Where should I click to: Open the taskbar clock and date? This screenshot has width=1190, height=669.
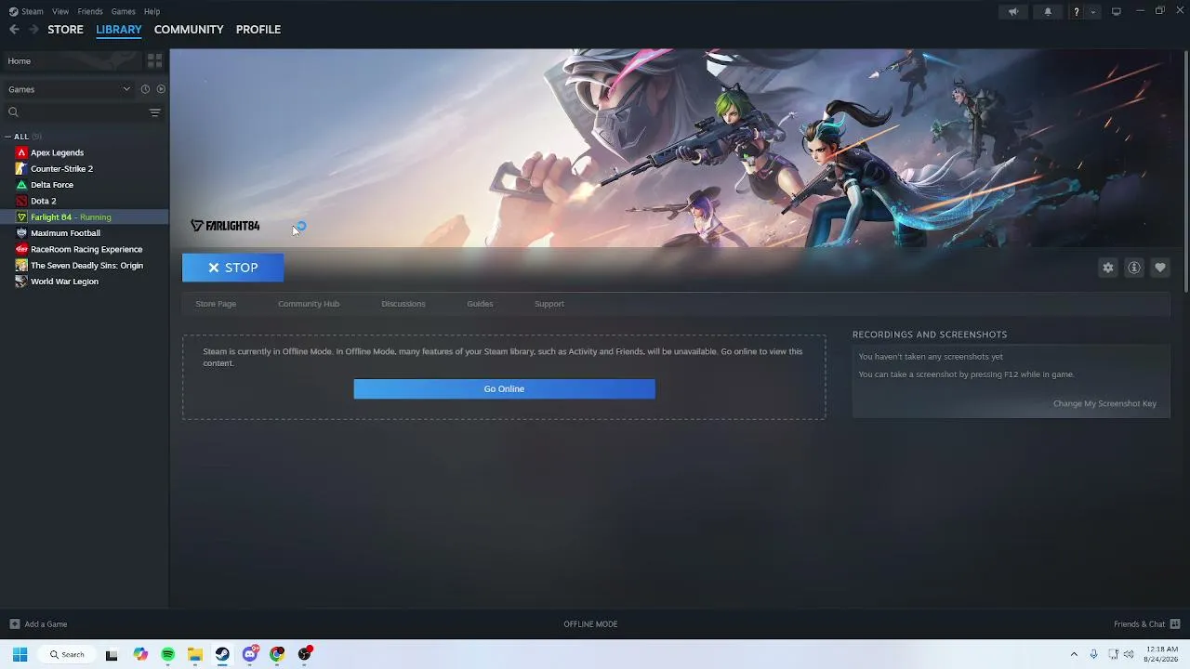tap(1162, 654)
